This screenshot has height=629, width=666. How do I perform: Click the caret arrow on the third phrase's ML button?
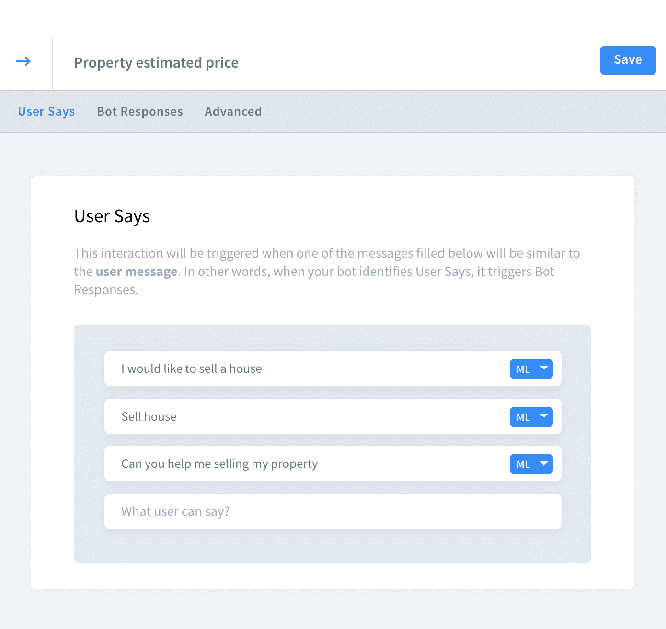pos(543,463)
